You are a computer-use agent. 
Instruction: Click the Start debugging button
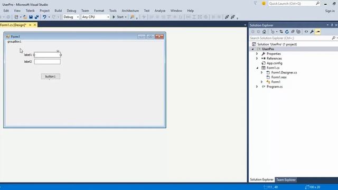tap(118, 17)
